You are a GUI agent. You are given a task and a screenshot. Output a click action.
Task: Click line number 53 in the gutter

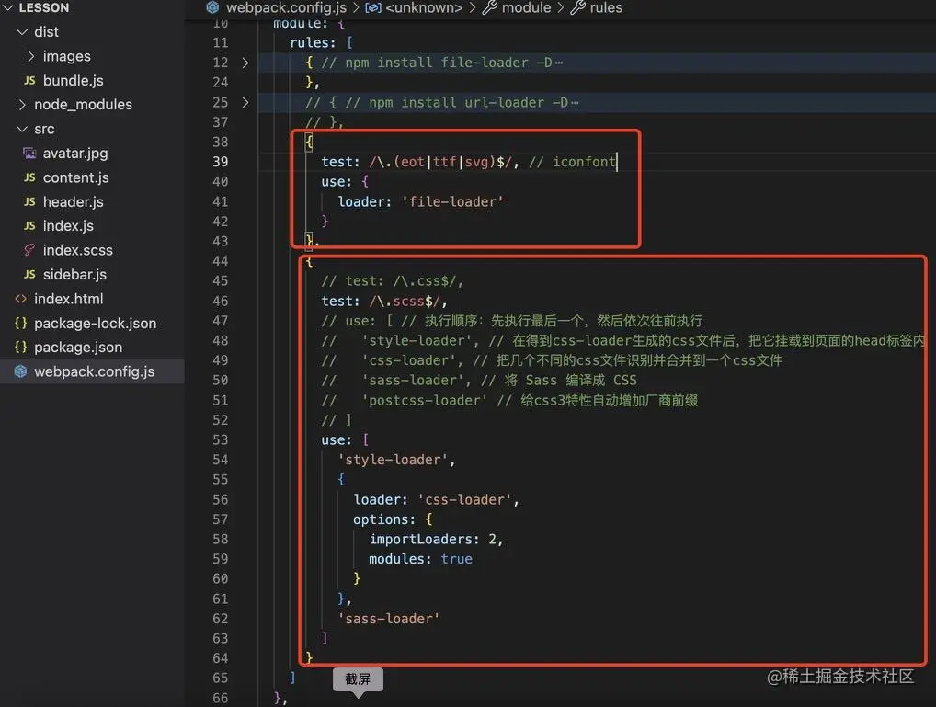[221, 440]
